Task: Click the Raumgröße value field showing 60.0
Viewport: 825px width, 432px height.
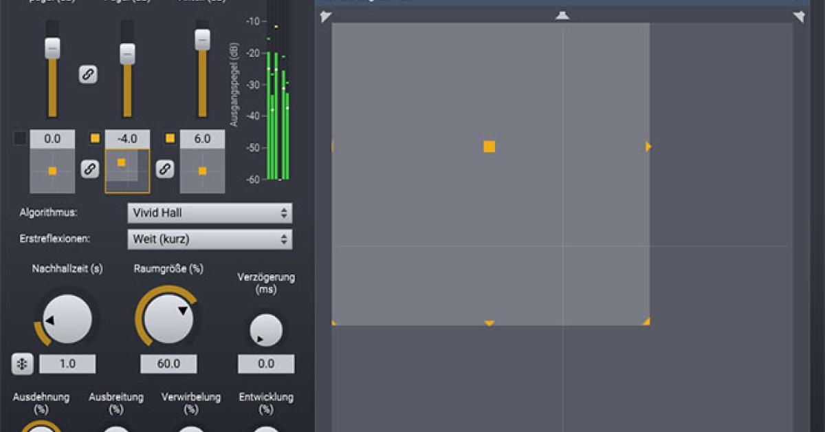Action: tap(168, 364)
